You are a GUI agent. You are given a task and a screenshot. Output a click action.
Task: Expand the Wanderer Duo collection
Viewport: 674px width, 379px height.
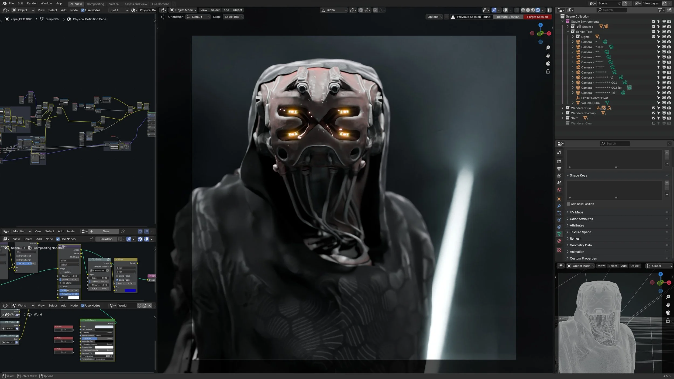click(x=563, y=108)
